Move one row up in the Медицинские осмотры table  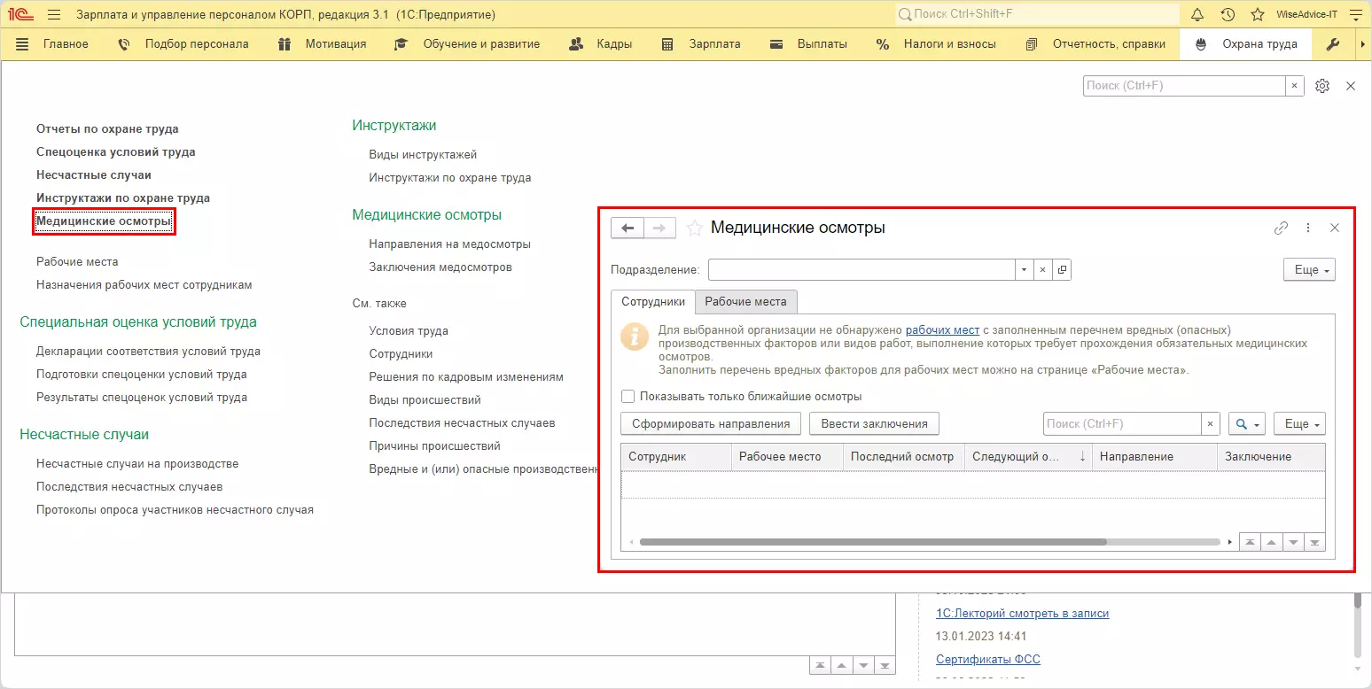(x=1271, y=543)
